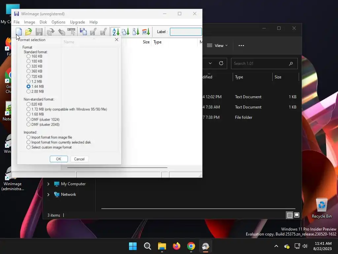Pick the 1.2 MB radio button
Screen dimensions: 338x254
pos(28,81)
